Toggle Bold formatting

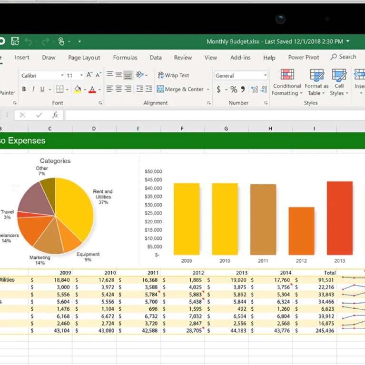click(23, 89)
